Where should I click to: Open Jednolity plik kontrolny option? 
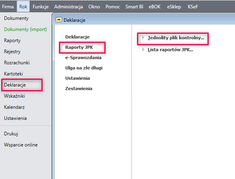tap(176, 38)
